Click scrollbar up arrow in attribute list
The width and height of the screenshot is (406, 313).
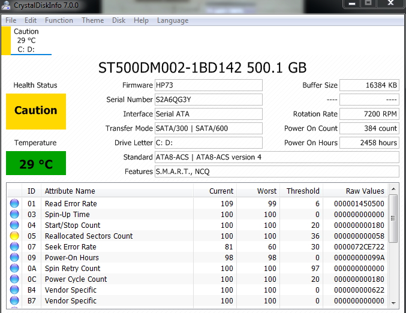coord(393,189)
